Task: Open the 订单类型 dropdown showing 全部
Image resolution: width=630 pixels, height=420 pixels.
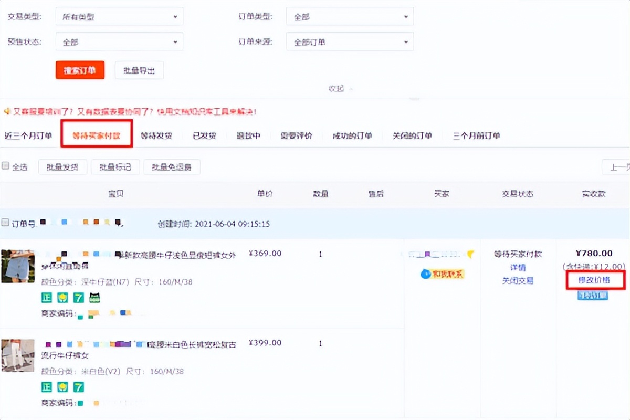Action: (x=350, y=16)
